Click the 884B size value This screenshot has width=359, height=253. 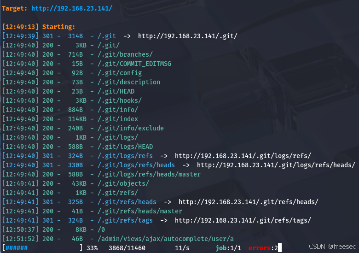75,110
